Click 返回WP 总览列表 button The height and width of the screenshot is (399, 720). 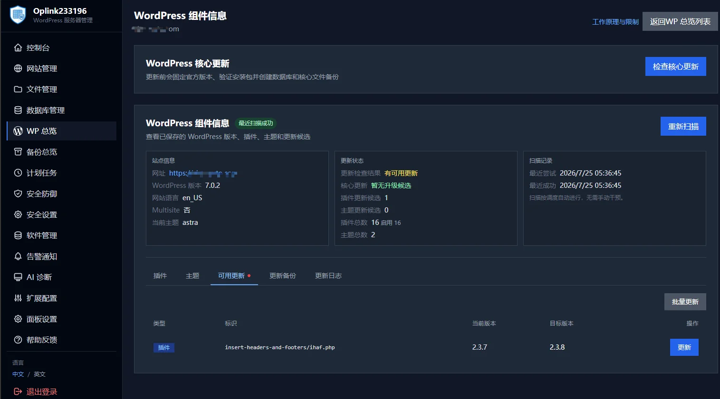[680, 21]
